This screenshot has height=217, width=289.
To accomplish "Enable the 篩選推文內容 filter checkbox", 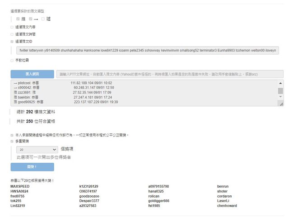I will pos(12,27).
